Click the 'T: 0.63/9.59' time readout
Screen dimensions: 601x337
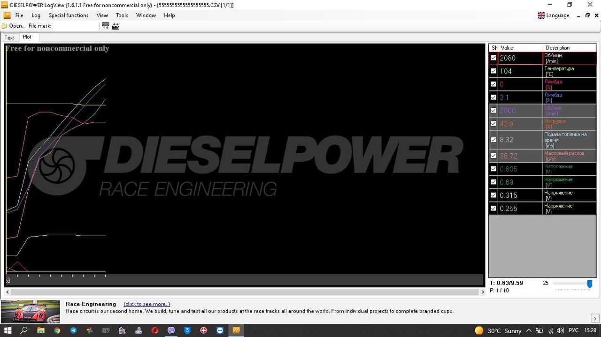click(506, 283)
